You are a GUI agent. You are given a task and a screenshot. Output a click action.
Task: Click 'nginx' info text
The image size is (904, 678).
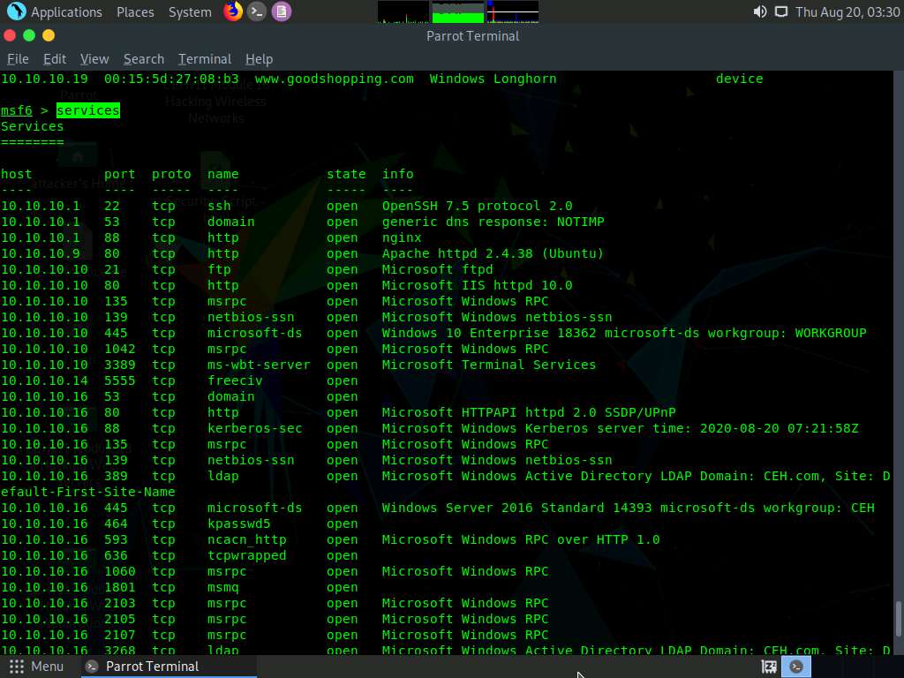point(402,237)
